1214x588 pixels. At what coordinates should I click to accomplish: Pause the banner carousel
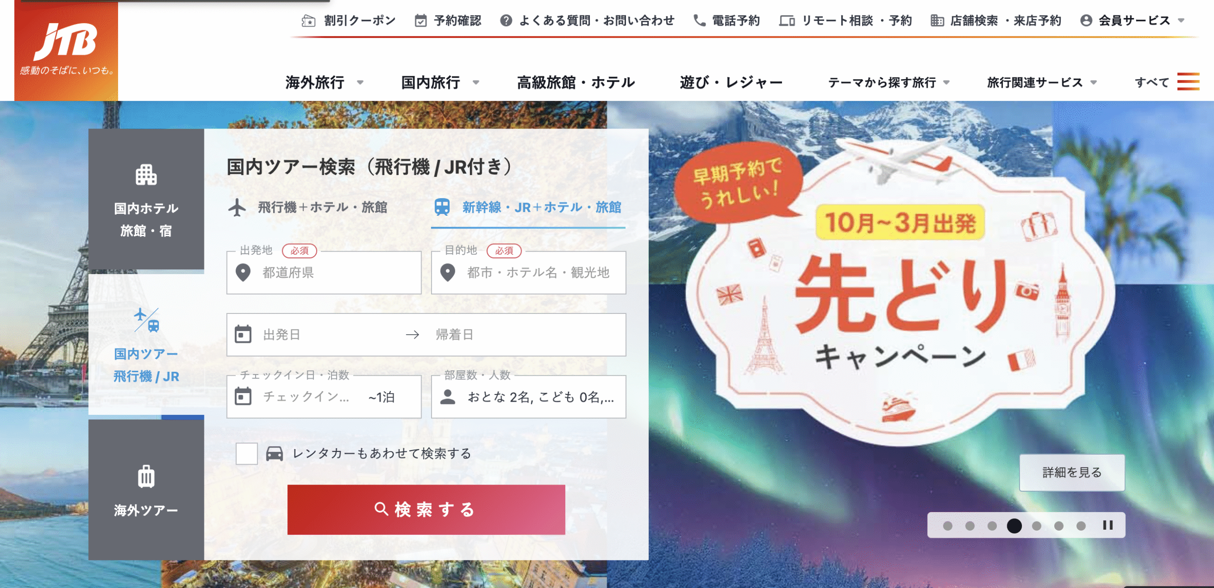tap(1108, 525)
